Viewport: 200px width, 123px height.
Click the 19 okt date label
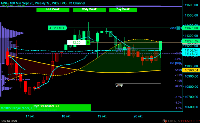click(102, 116)
